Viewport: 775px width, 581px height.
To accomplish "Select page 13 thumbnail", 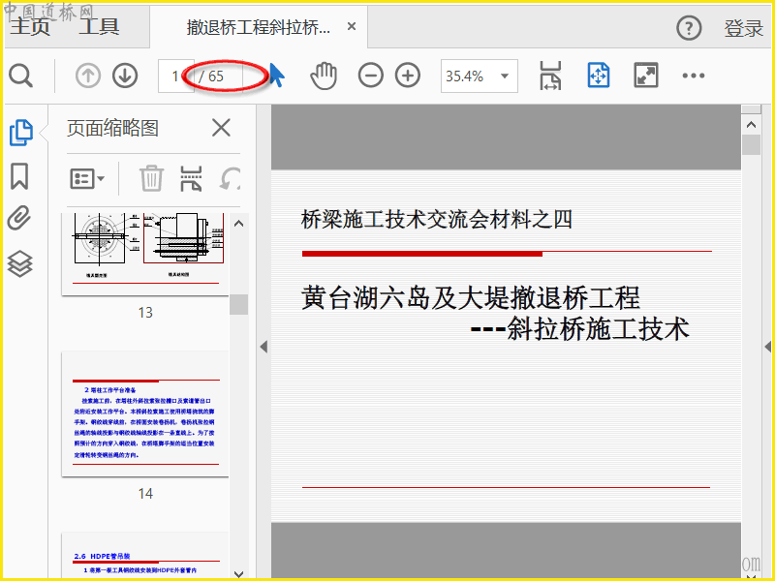I will (x=145, y=254).
